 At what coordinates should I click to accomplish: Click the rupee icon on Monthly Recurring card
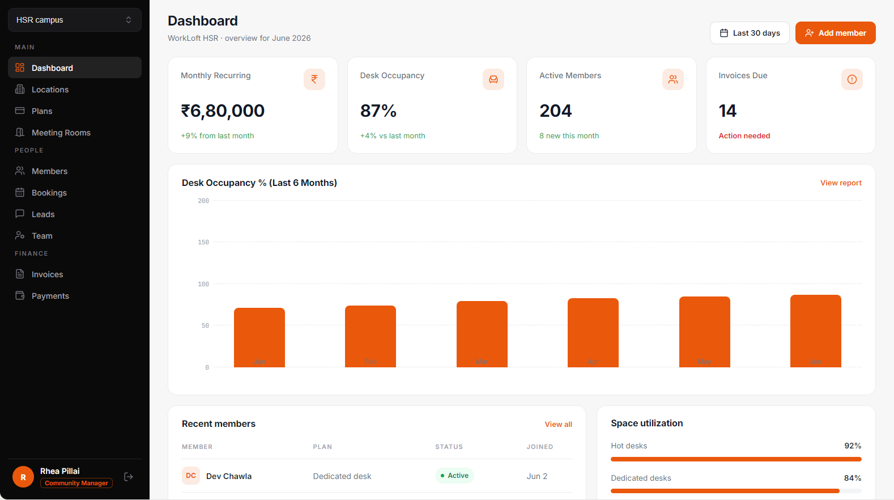314,79
